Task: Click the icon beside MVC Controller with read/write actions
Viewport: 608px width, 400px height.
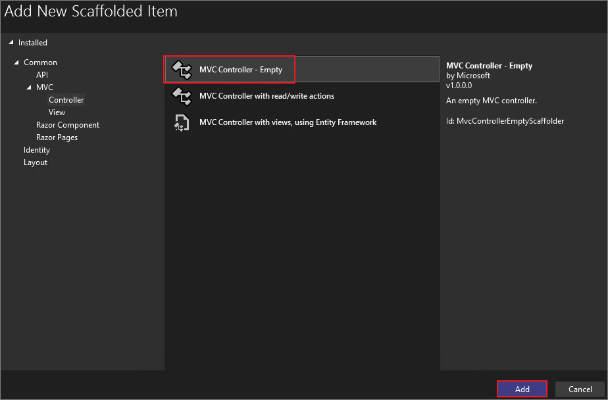Action: (182, 96)
